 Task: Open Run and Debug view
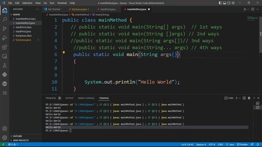(5, 38)
